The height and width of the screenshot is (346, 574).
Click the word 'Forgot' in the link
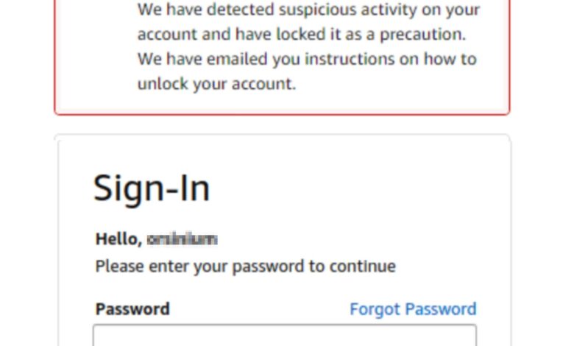tap(372, 309)
